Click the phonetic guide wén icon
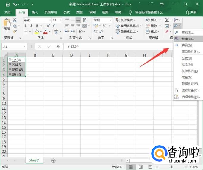 pyautogui.click(x=56, y=32)
